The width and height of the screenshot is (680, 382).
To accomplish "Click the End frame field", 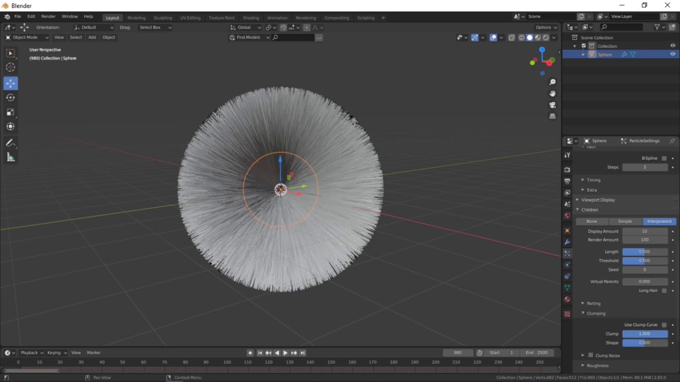I will (537, 353).
